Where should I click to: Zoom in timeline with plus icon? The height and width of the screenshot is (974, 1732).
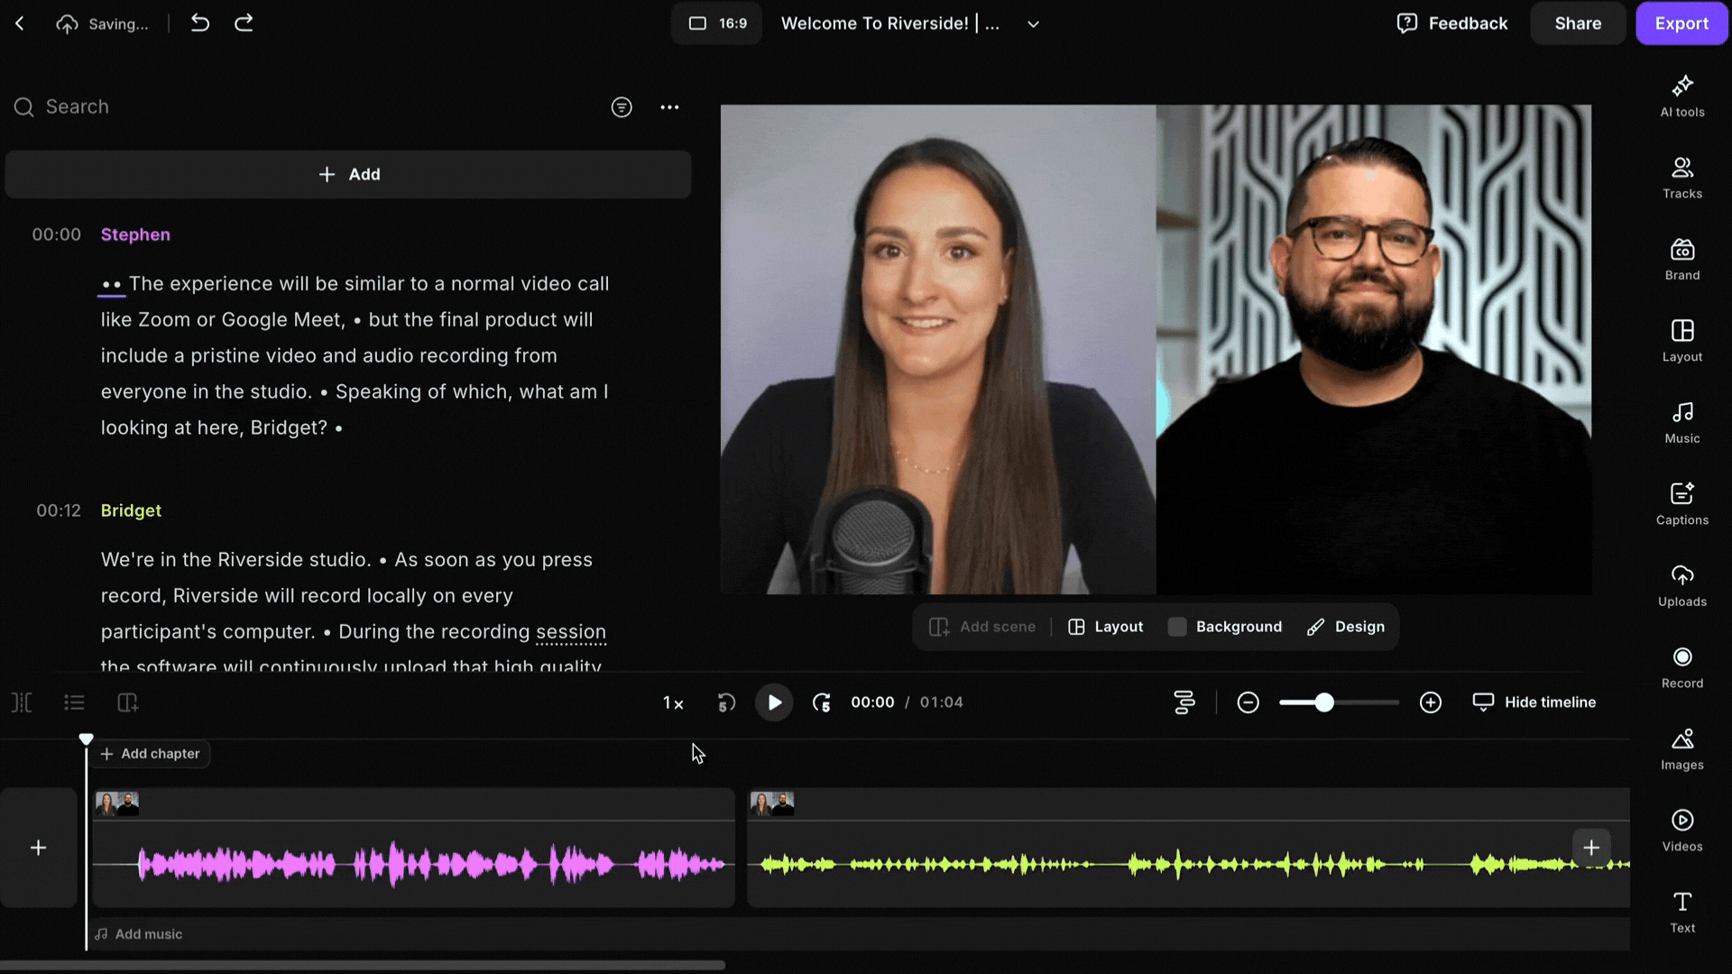pos(1430,703)
